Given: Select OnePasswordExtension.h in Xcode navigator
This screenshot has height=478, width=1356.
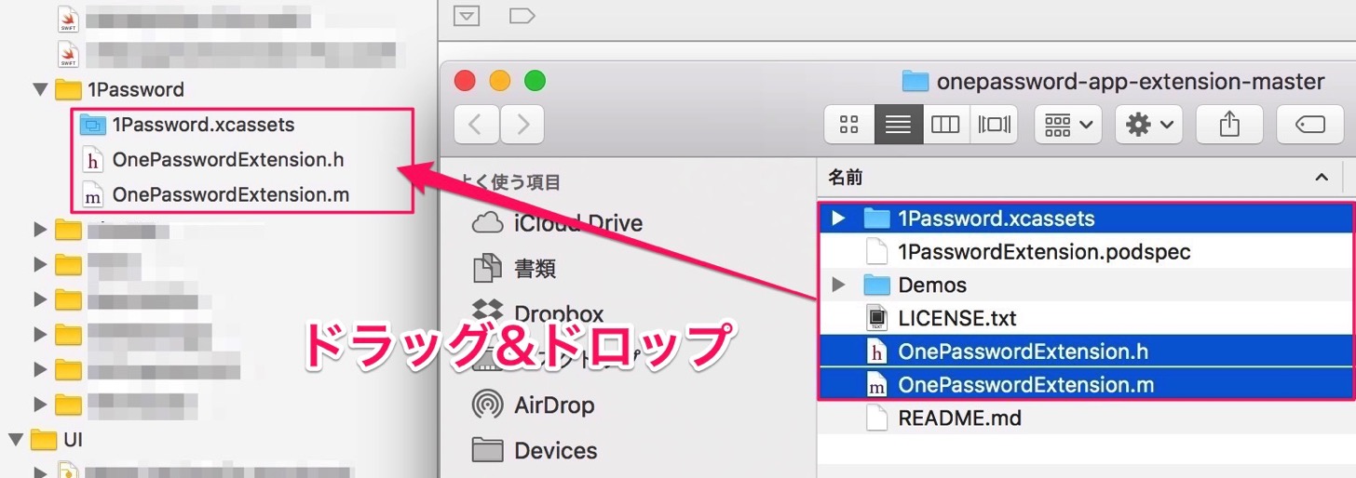Looking at the screenshot, I should tap(228, 160).
